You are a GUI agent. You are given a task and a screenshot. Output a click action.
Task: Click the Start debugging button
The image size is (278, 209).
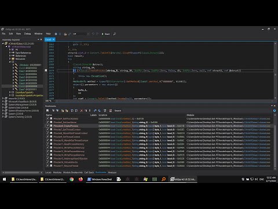click(105, 34)
